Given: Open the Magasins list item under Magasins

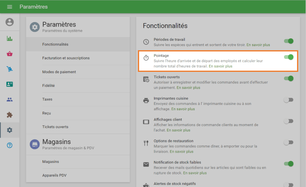Looking at the screenshot, I should [78, 162].
